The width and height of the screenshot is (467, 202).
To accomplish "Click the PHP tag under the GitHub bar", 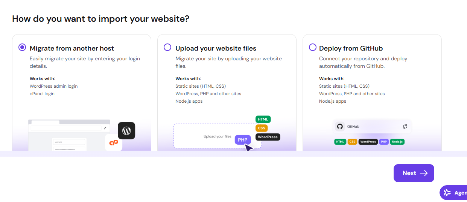I will [x=384, y=142].
